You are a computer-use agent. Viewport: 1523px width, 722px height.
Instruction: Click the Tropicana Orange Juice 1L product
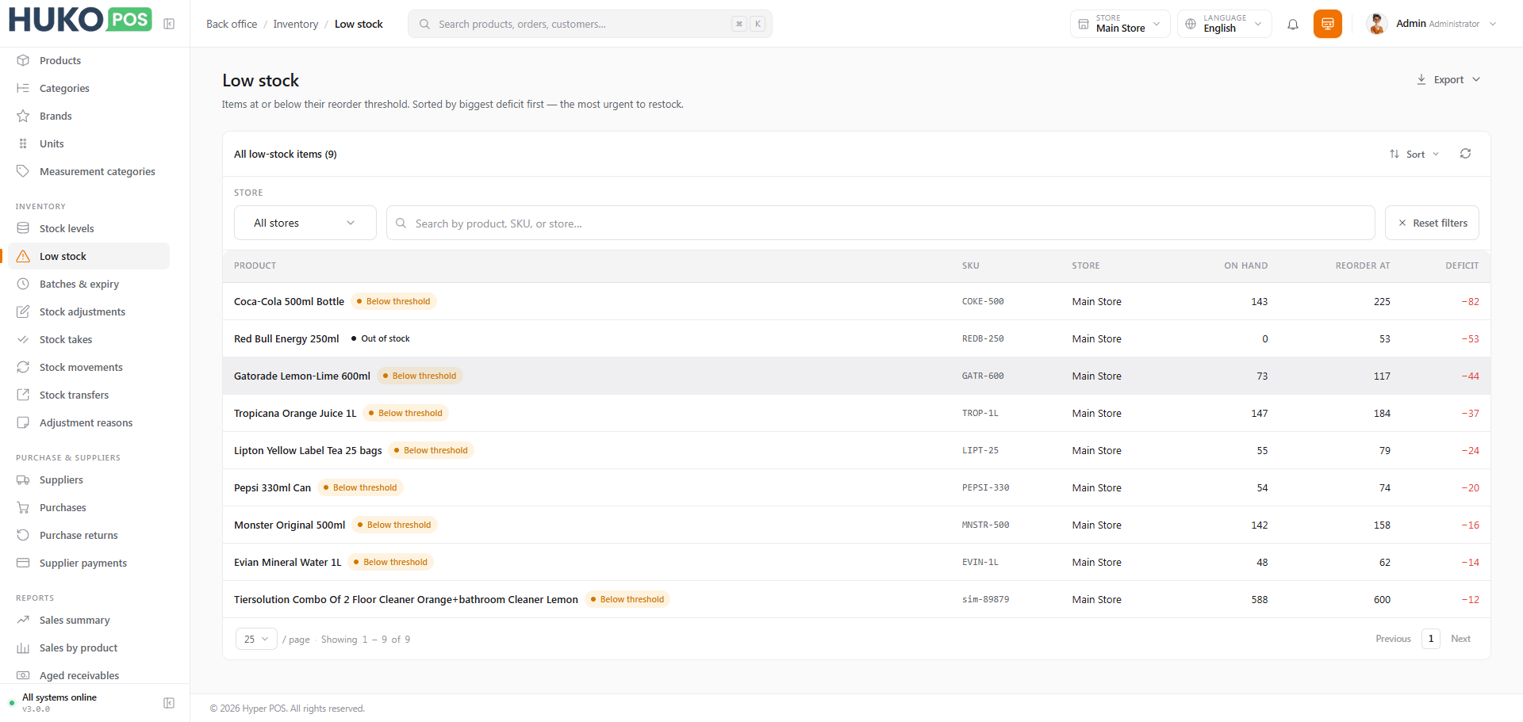point(295,413)
